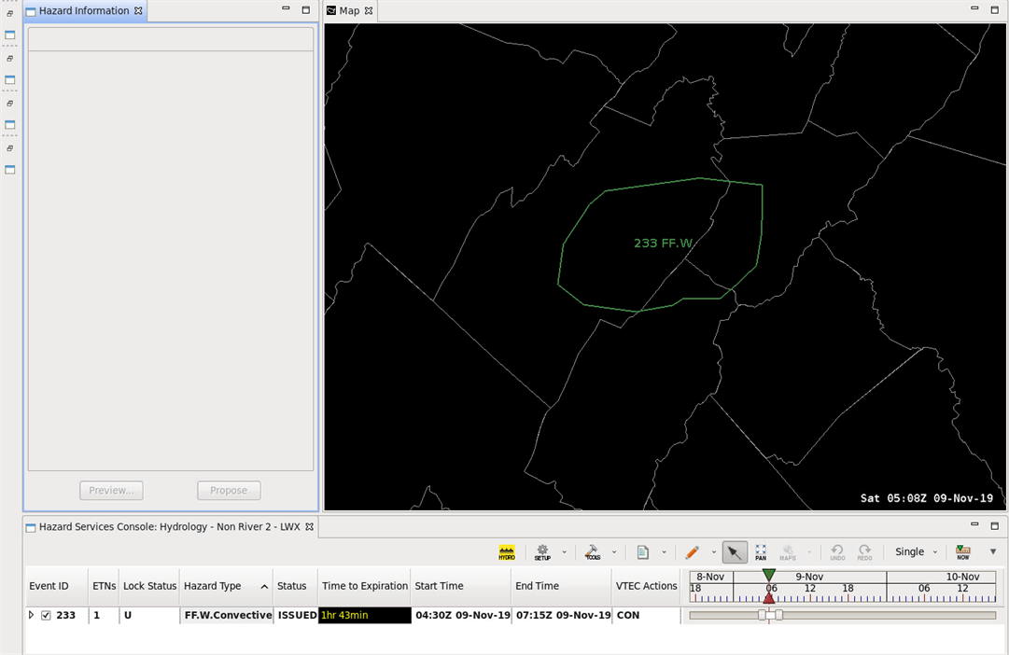This screenshot has height=655, width=1009.
Task: Close the Hazard Information tab
Action: [x=138, y=11]
